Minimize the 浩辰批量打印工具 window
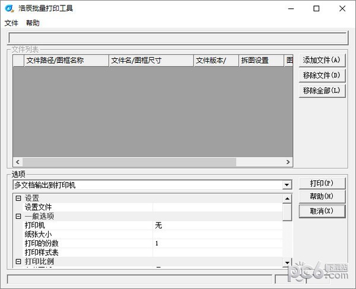356x289 pixels. pos(291,9)
